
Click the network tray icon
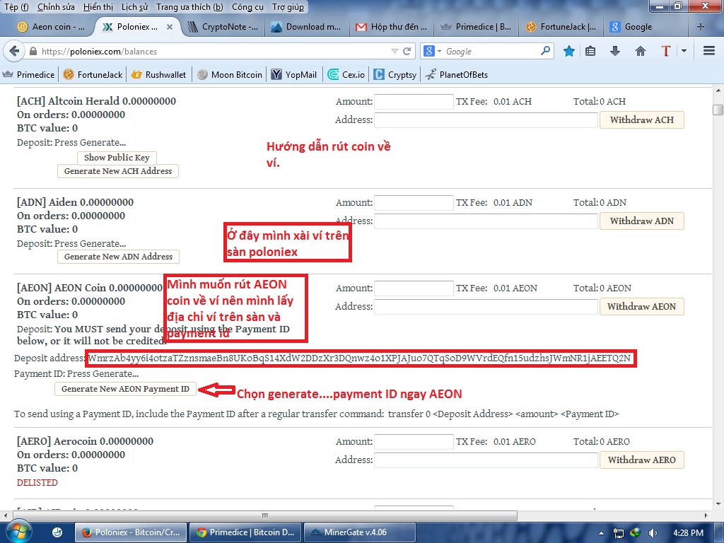[x=618, y=533]
